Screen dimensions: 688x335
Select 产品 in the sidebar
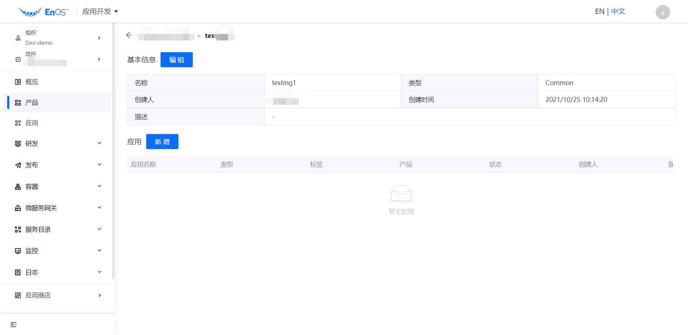(x=32, y=103)
